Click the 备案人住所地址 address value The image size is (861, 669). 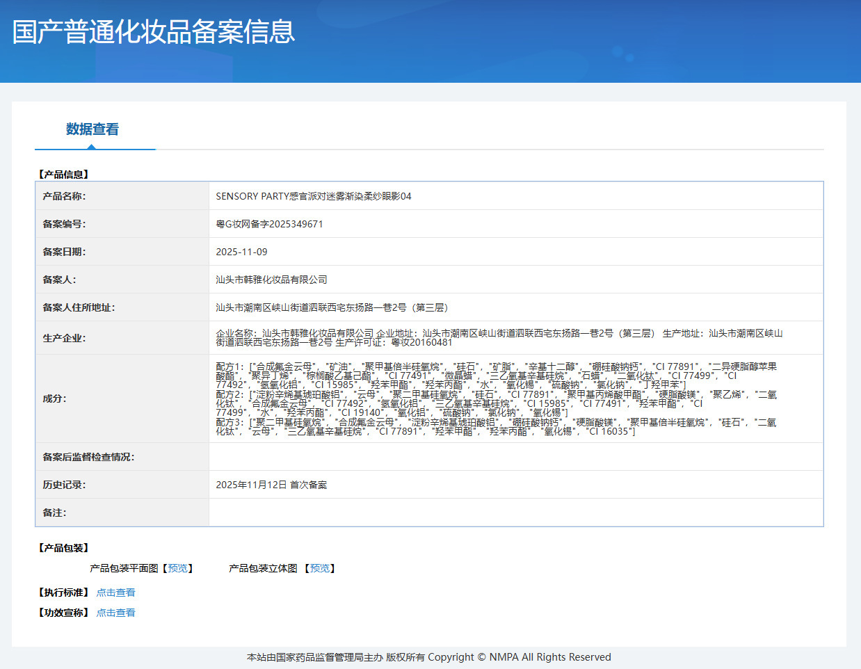[334, 307]
